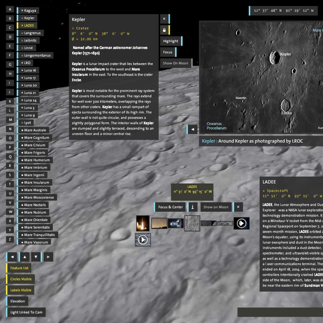Click the down navigation arrow button

(36, 256)
